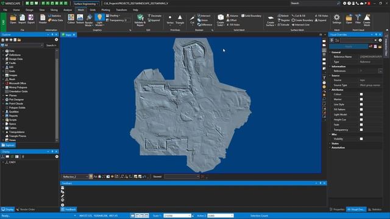Click the Decimate tool
Screen dimensions: 390x219
tap(154, 16)
